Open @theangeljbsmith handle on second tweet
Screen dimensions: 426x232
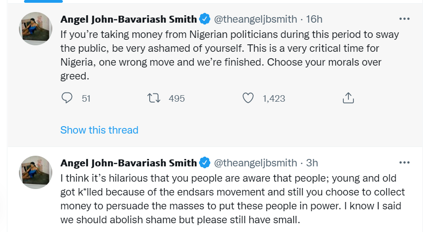click(255, 163)
